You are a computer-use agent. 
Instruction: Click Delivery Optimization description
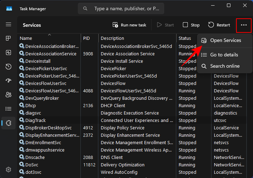coord(123,165)
